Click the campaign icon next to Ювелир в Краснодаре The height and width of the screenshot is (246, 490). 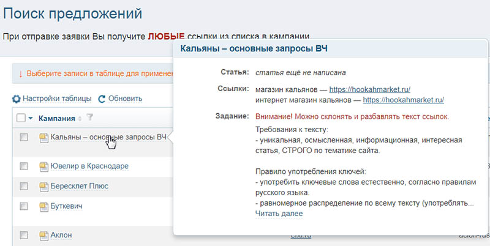pos(43,166)
